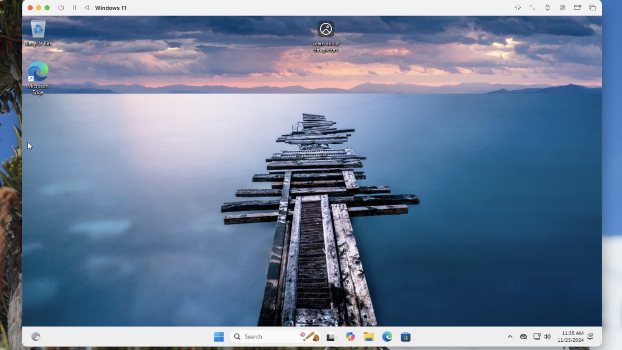Click the Learn about this picture icon

pos(326,36)
